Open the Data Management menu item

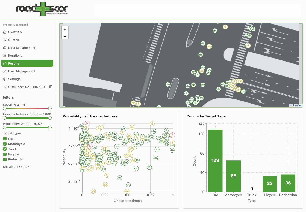[22, 48]
